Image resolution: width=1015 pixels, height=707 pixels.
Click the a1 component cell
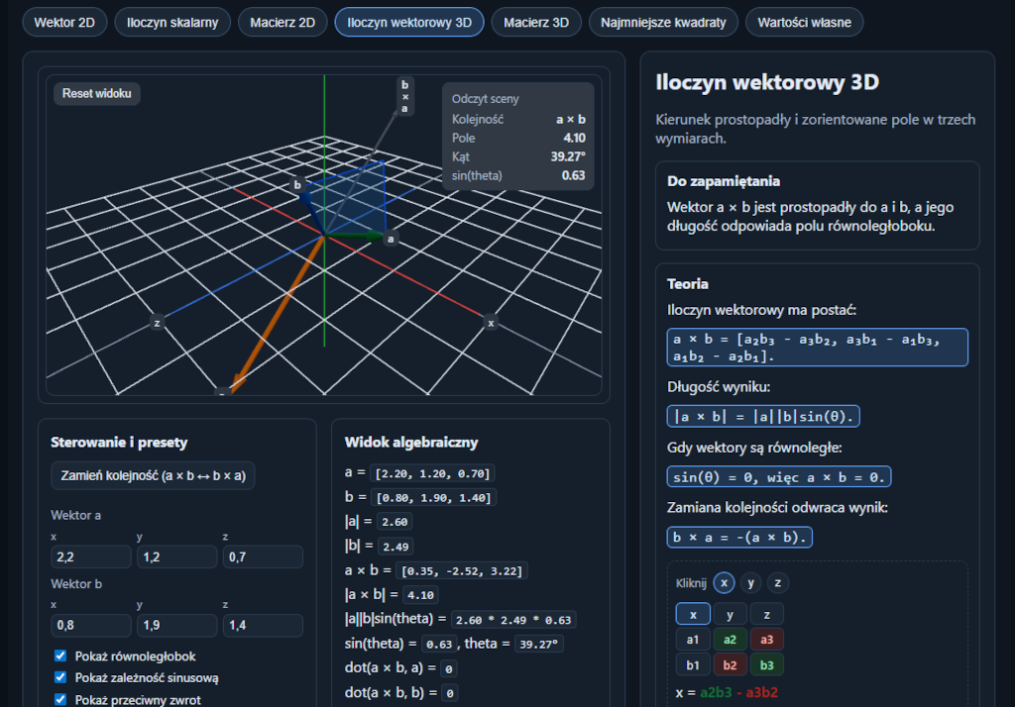pyautogui.click(x=693, y=640)
